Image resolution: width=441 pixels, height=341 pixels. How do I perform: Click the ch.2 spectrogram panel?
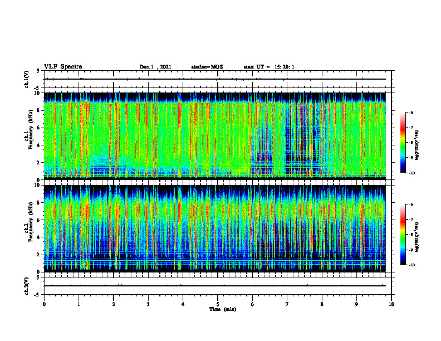point(215,228)
